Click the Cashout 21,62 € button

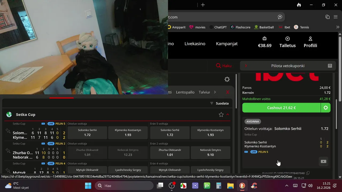point(281,108)
